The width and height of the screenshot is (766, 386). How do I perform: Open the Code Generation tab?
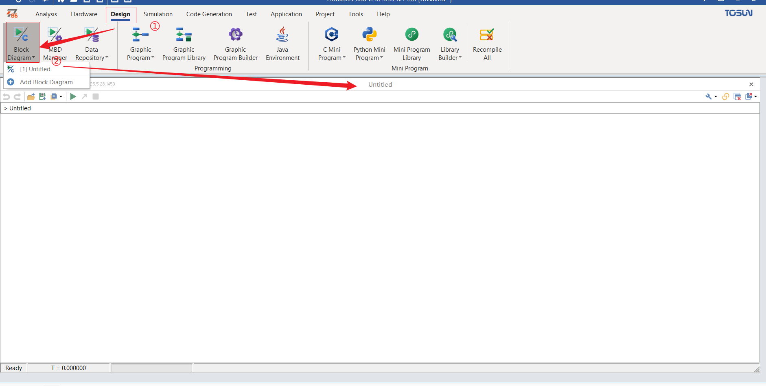click(x=209, y=14)
